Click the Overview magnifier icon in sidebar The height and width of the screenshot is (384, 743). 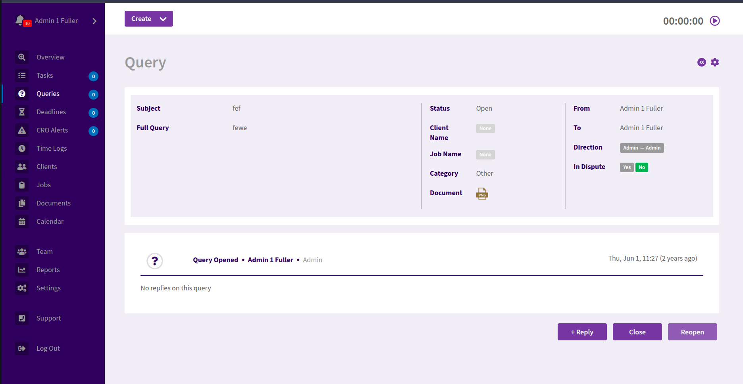coord(22,57)
